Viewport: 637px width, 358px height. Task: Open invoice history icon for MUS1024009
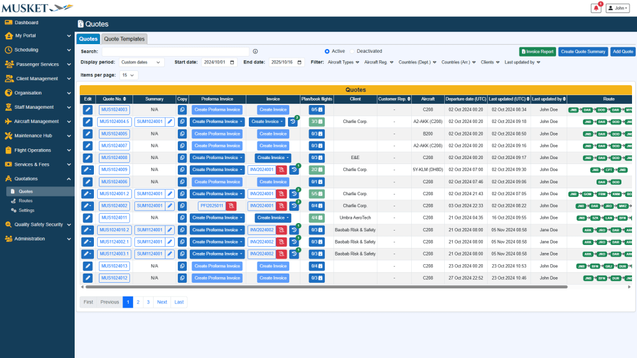pos(294,170)
